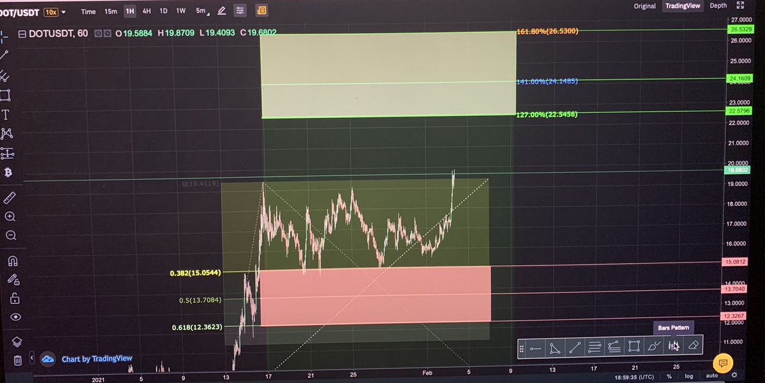Open legend settings icon beside DOTUSDT, 60
The height and width of the screenshot is (383, 765).
(107, 33)
